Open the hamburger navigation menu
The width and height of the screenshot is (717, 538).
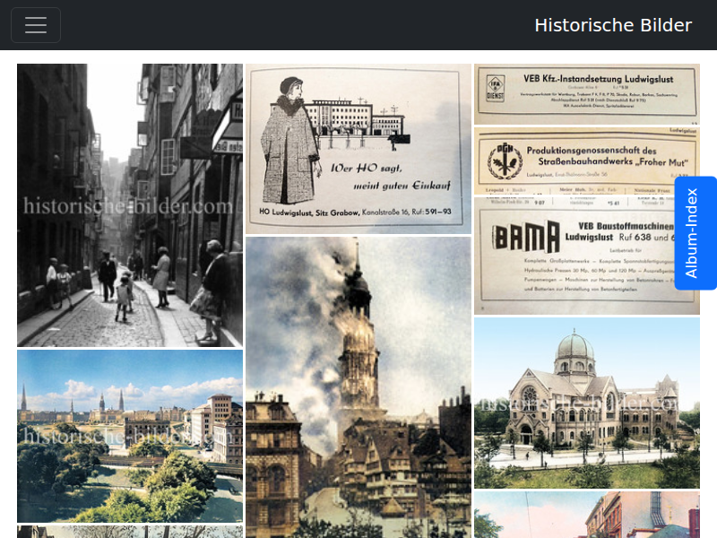(36, 25)
